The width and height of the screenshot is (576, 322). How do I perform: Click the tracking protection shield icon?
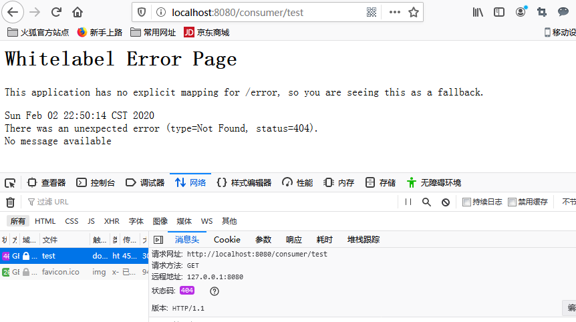(x=142, y=12)
